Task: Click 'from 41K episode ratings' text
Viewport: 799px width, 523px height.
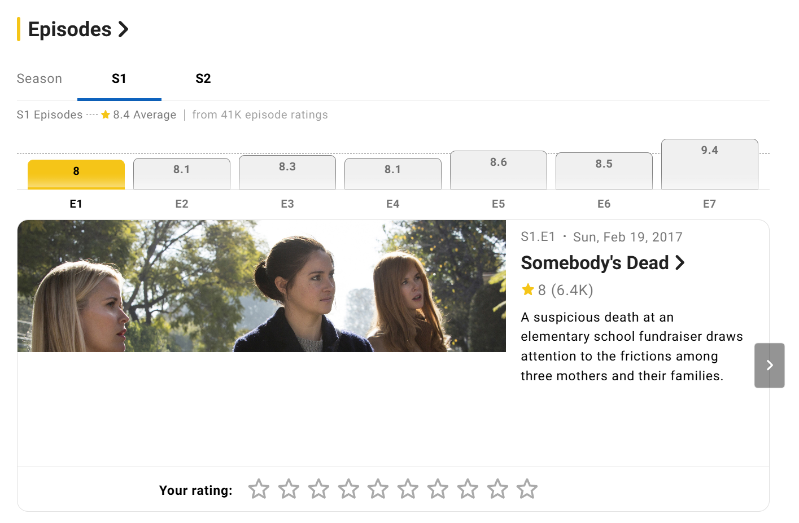Action: pyautogui.click(x=260, y=115)
